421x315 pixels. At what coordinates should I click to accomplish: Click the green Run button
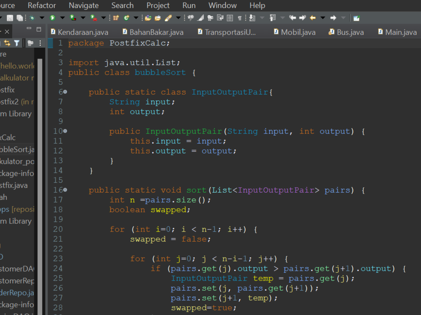[x=53, y=18]
